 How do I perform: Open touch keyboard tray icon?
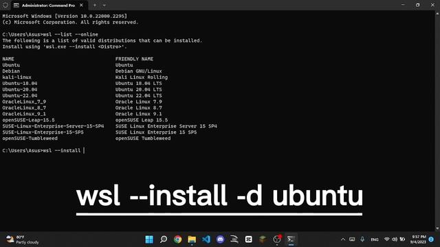pos(352,239)
